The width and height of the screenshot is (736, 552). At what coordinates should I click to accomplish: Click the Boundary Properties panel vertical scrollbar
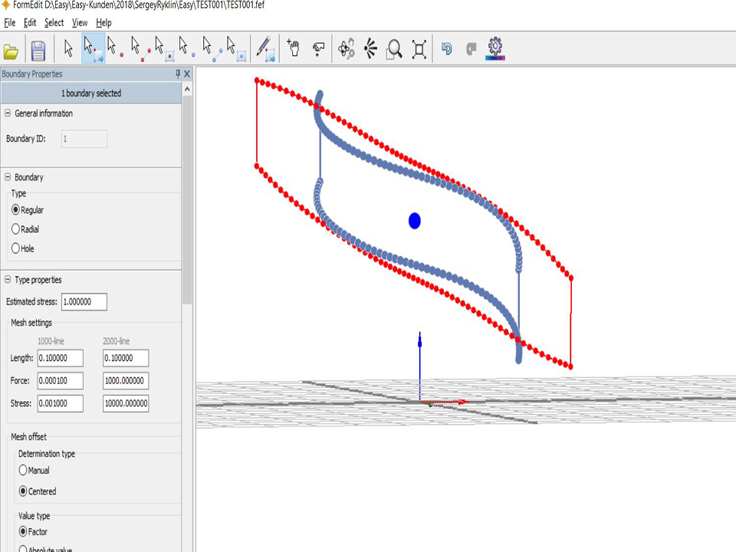coord(186,192)
